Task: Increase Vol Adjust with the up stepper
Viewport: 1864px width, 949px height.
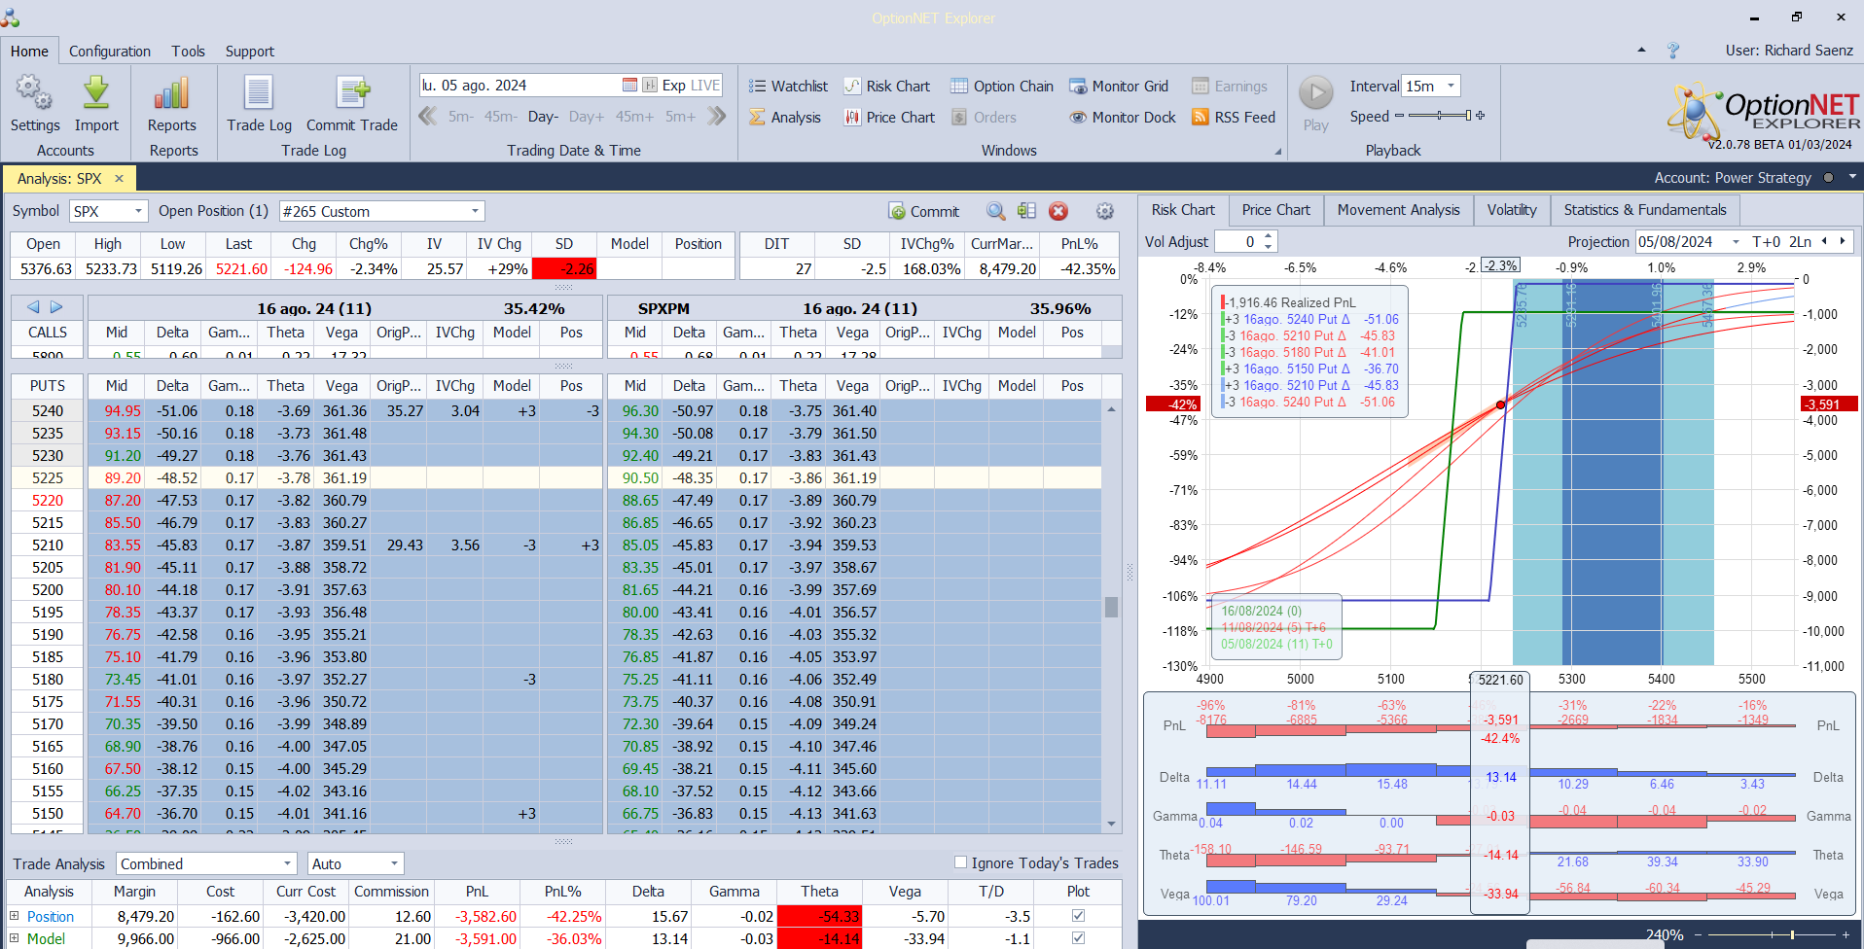Action: [x=1269, y=236]
